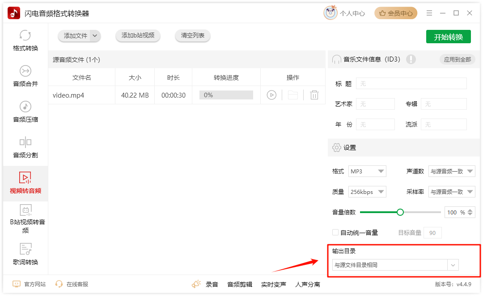Viewport: 483px width, 296px height.
Task: Click the 专辑 album input field
Action: tap(444, 104)
